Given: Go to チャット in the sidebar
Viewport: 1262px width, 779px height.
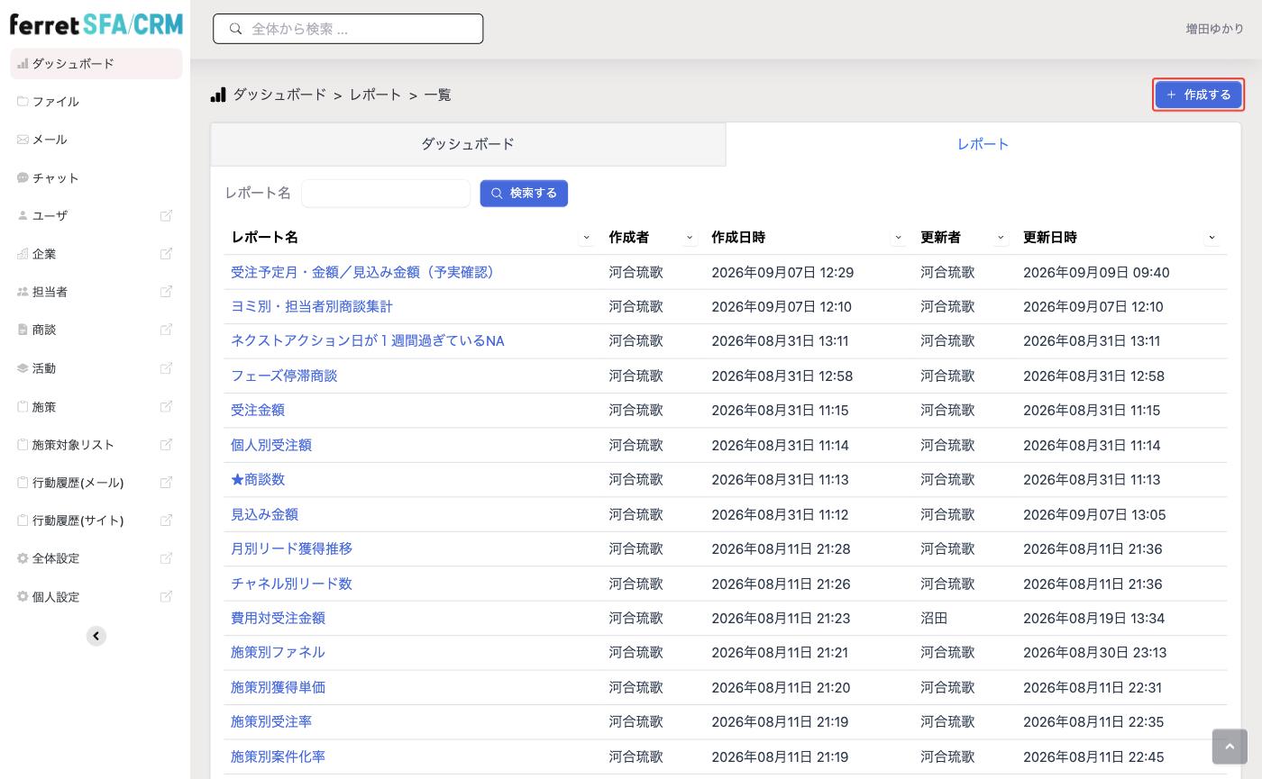Looking at the screenshot, I should 96,178.
